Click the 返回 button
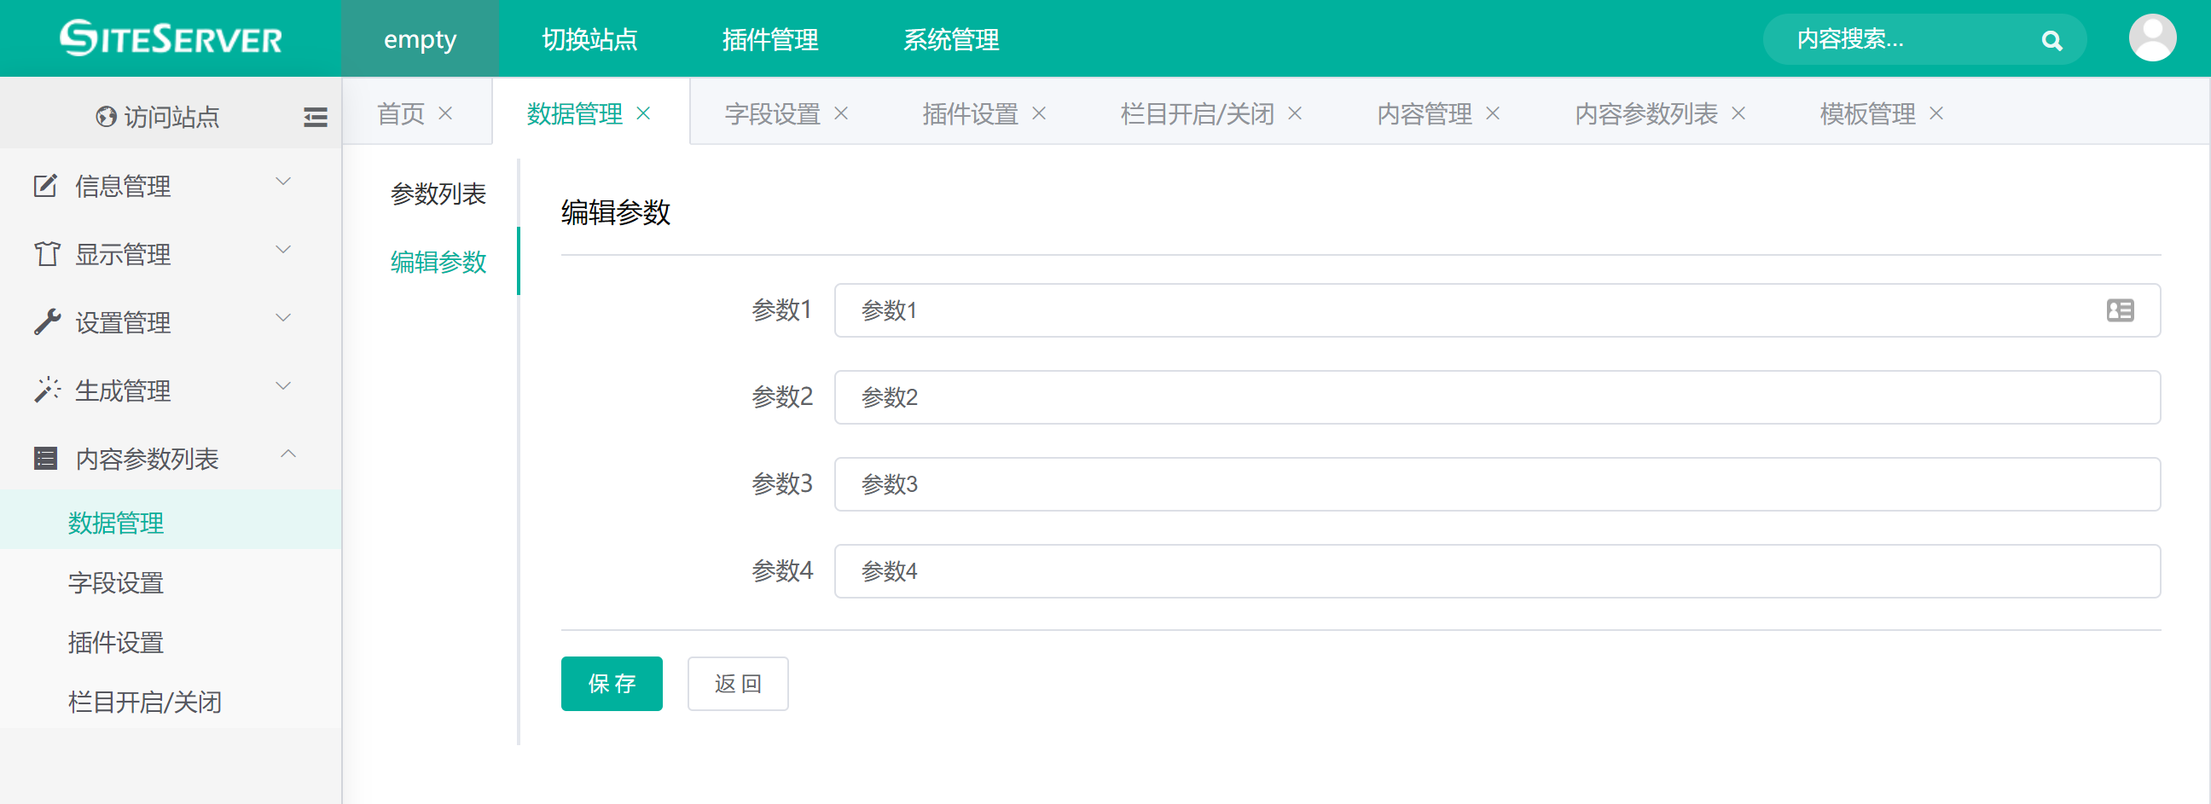The image size is (2211, 804). click(x=737, y=683)
